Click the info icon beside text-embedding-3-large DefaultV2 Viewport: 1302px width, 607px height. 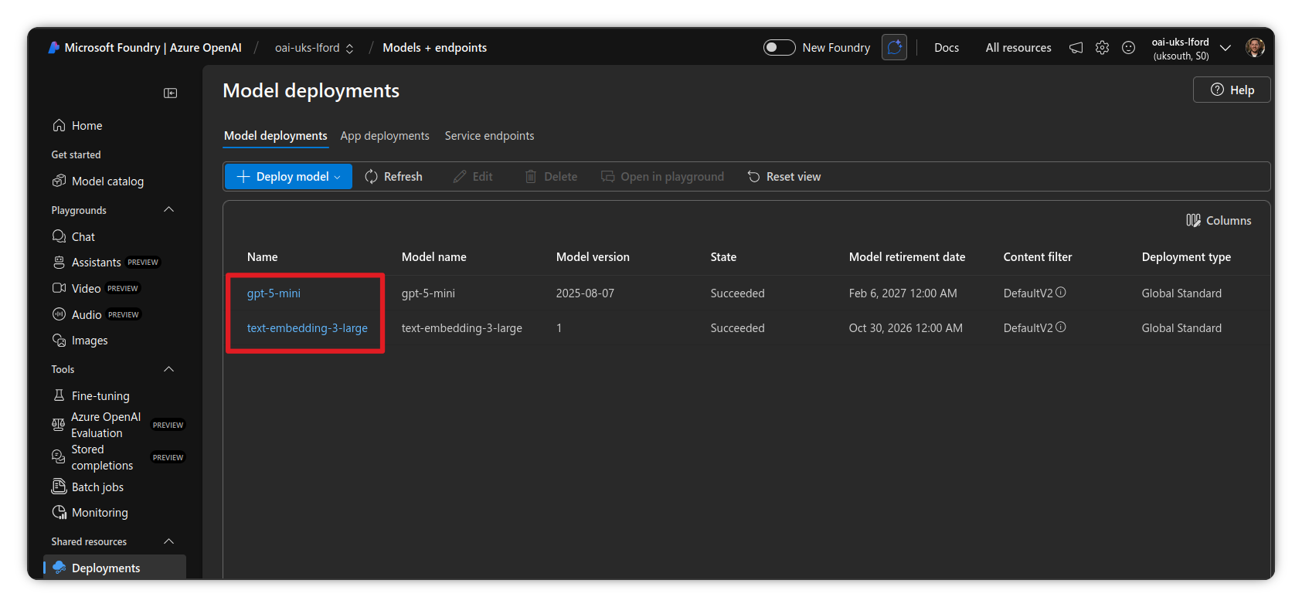[x=1061, y=327]
